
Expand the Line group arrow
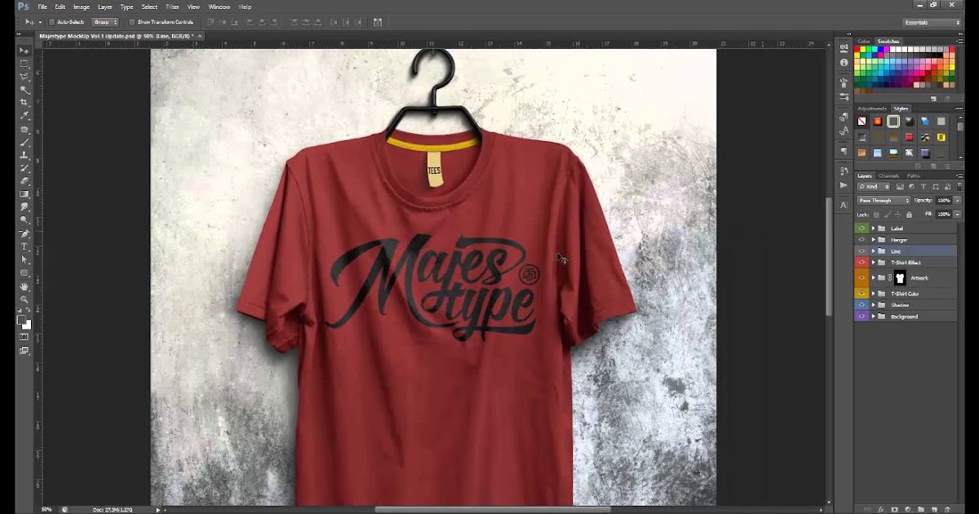[x=874, y=251]
